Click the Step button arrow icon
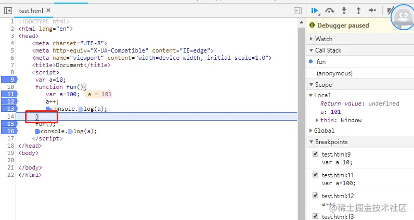 pos(372,10)
